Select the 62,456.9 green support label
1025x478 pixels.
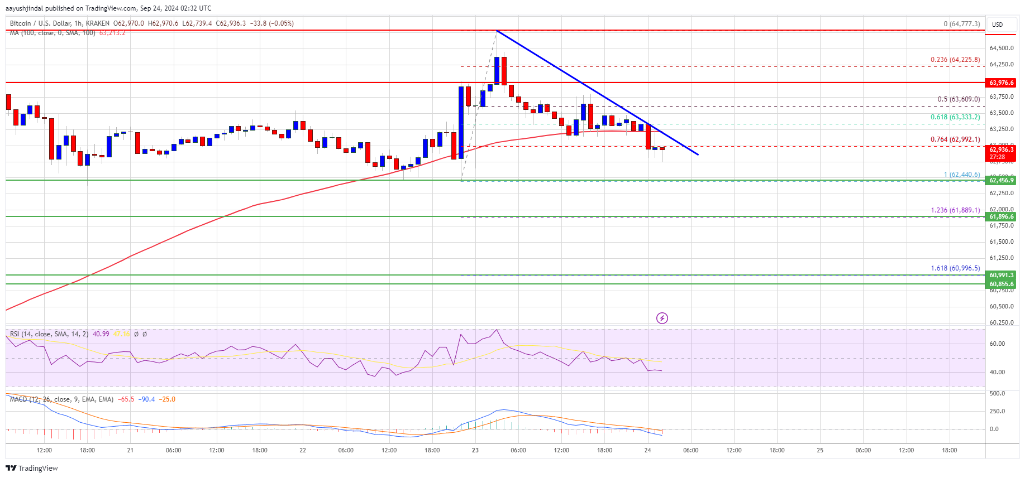click(1002, 180)
